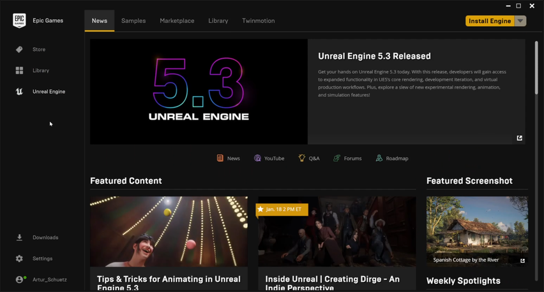Viewport: 544px width, 292px height.
Task: Expand the Install Engine dropdown arrow
Action: [x=520, y=21]
